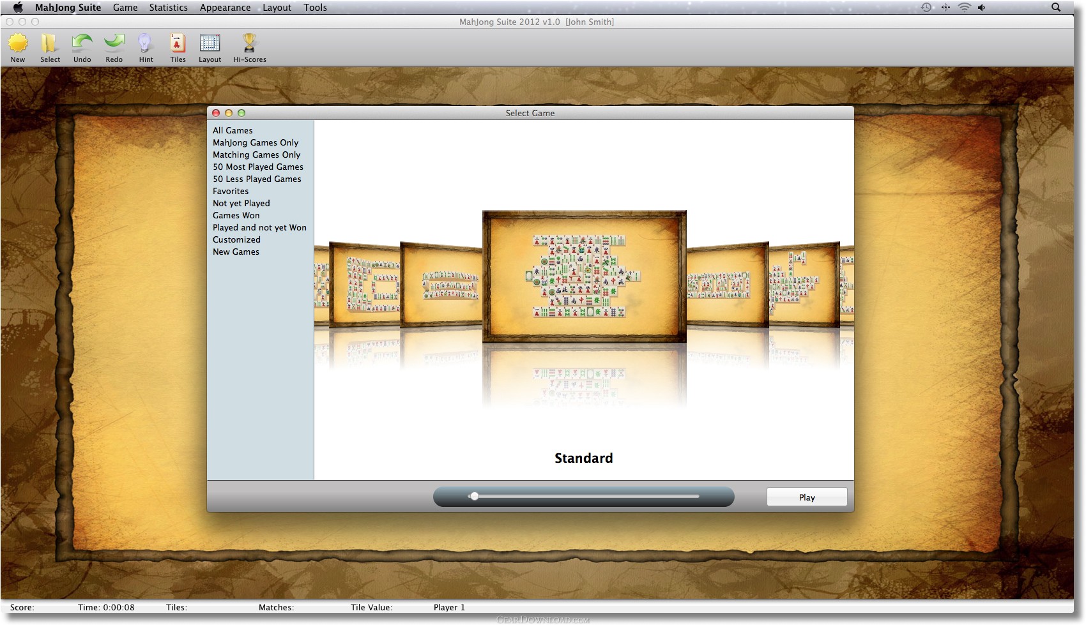
Task: Click the Matches status label
Action: point(276,607)
